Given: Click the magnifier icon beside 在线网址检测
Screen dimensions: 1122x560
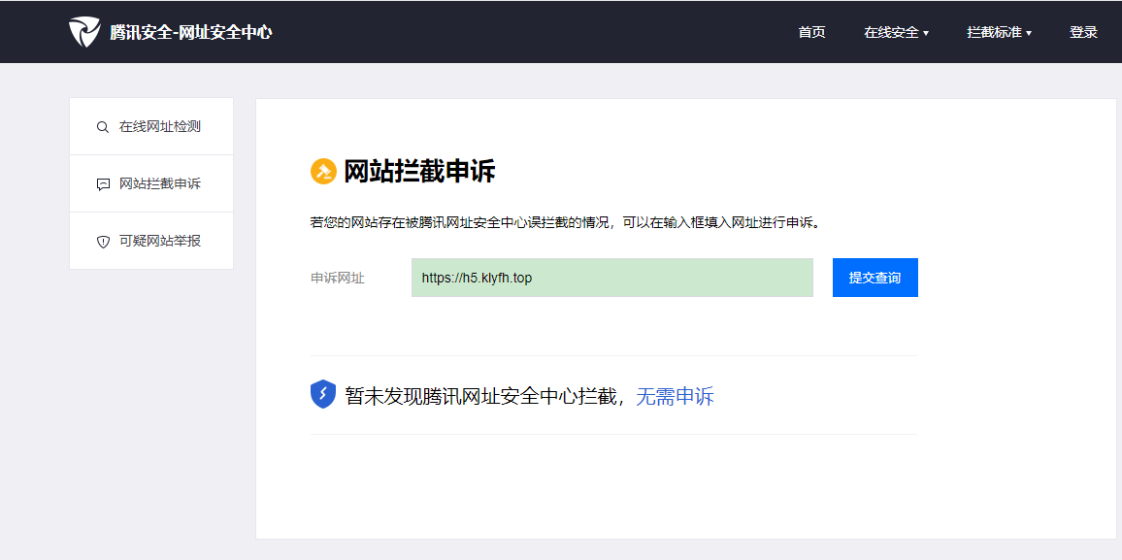Looking at the screenshot, I should pyautogui.click(x=102, y=127).
